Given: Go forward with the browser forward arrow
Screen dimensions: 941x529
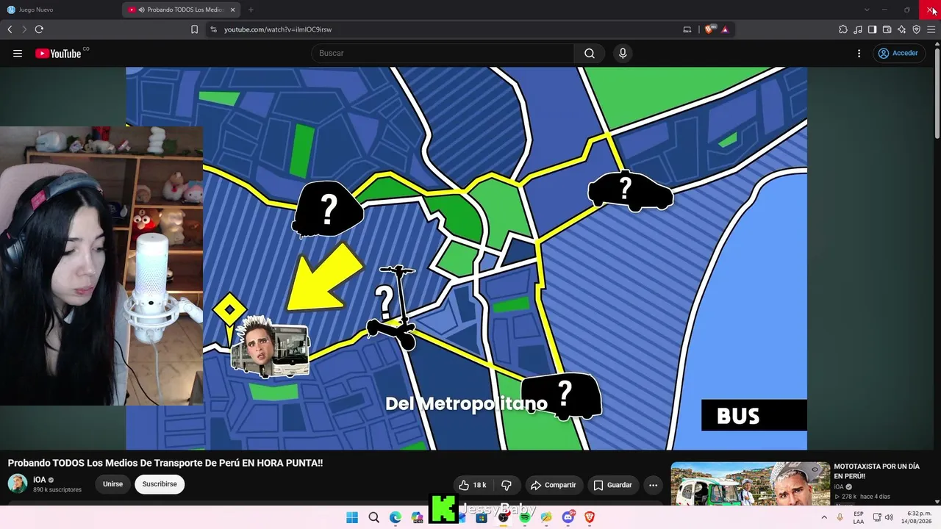Looking at the screenshot, I should (x=24, y=29).
